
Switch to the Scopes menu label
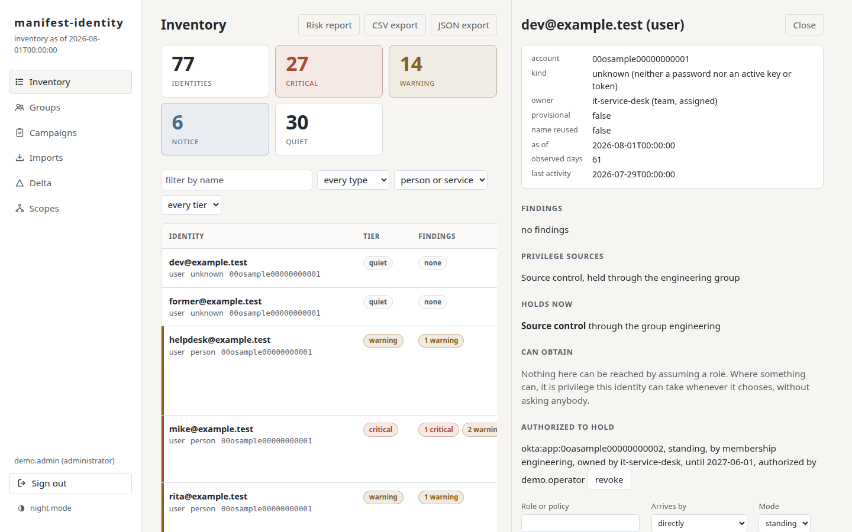click(44, 209)
